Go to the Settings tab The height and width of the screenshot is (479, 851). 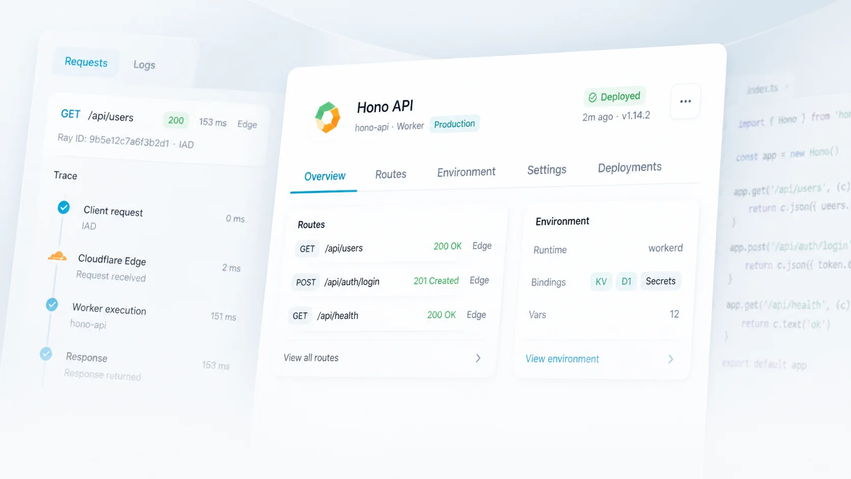tap(547, 170)
